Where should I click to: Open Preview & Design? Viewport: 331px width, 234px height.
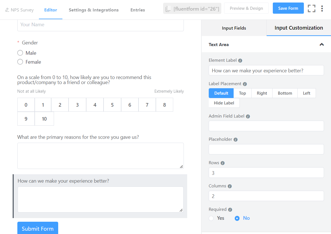click(246, 8)
